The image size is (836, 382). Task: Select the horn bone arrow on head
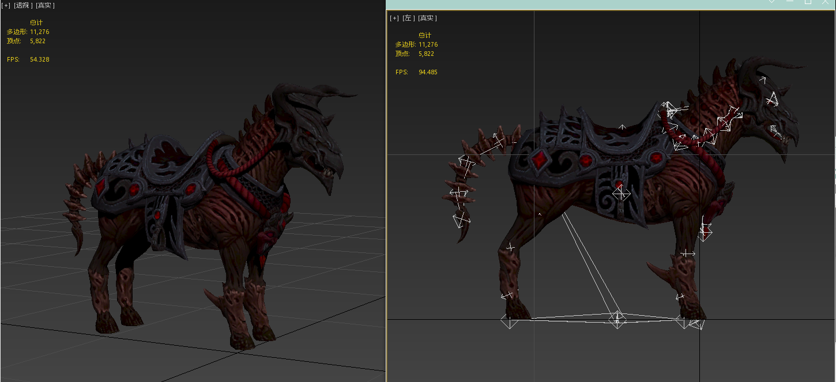pos(762,80)
